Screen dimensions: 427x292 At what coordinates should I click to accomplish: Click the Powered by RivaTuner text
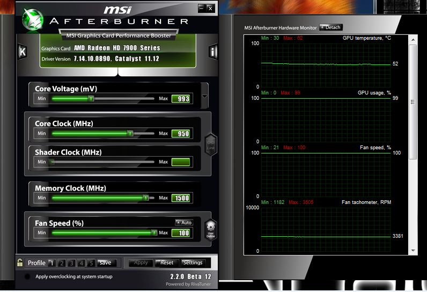(x=188, y=284)
